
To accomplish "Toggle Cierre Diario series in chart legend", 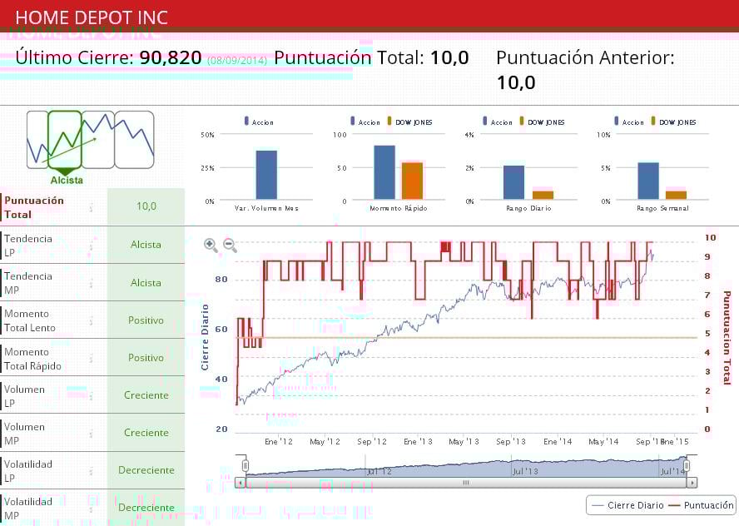I will tap(627, 505).
